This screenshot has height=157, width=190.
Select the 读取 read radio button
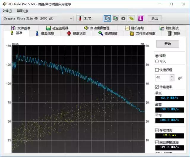pos(157,56)
